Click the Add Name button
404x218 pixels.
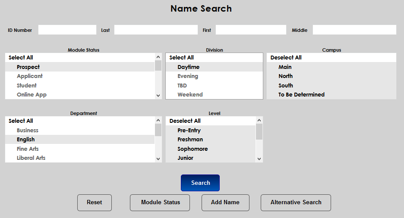point(225,202)
